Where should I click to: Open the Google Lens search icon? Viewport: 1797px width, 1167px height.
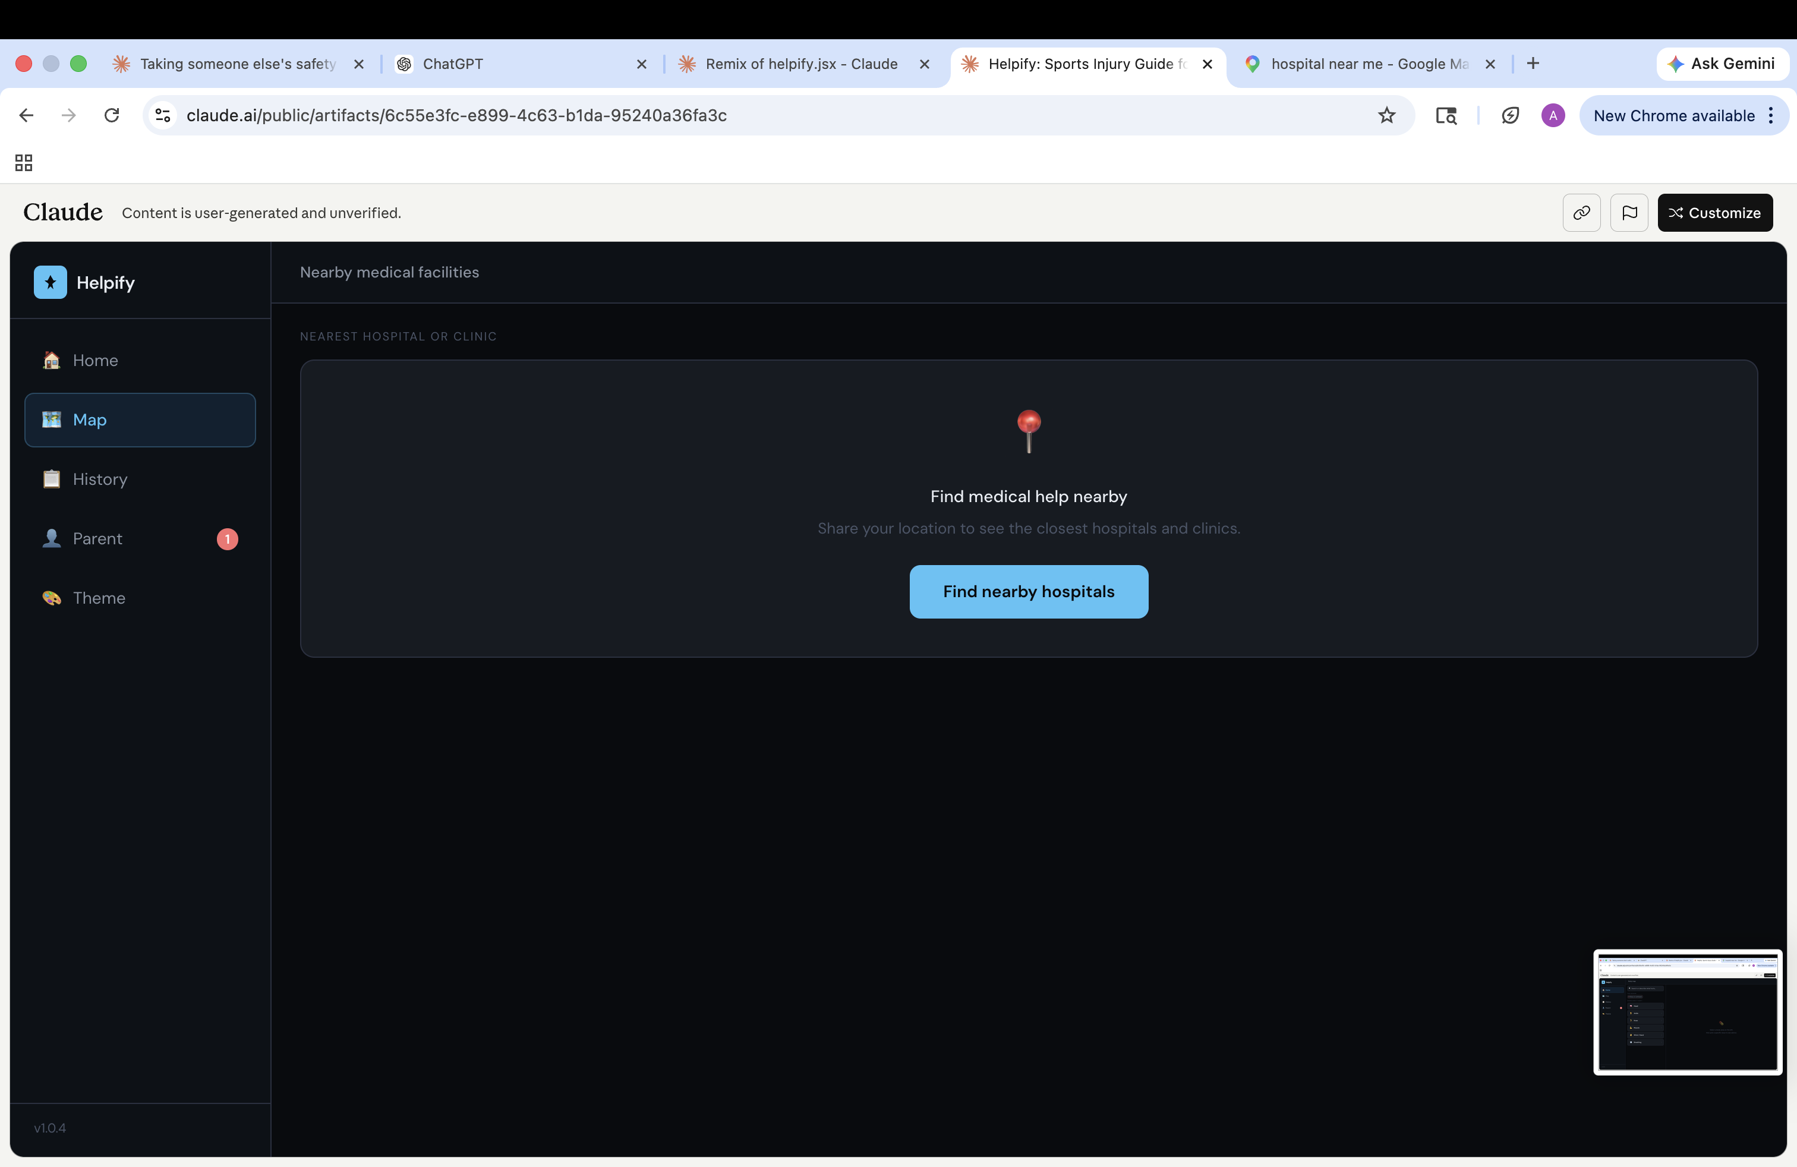click(x=1445, y=115)
